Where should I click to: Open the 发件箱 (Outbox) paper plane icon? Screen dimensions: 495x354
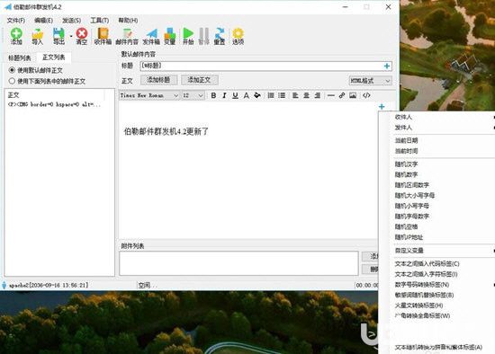[x=151, y=36]
